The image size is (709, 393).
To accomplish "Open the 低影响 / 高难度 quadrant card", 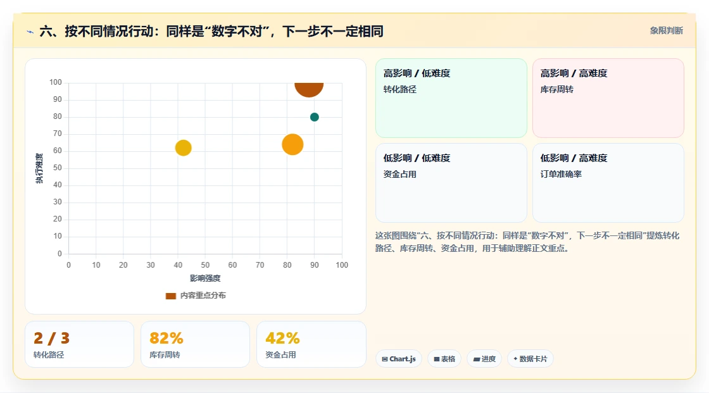I will point(608,183).
